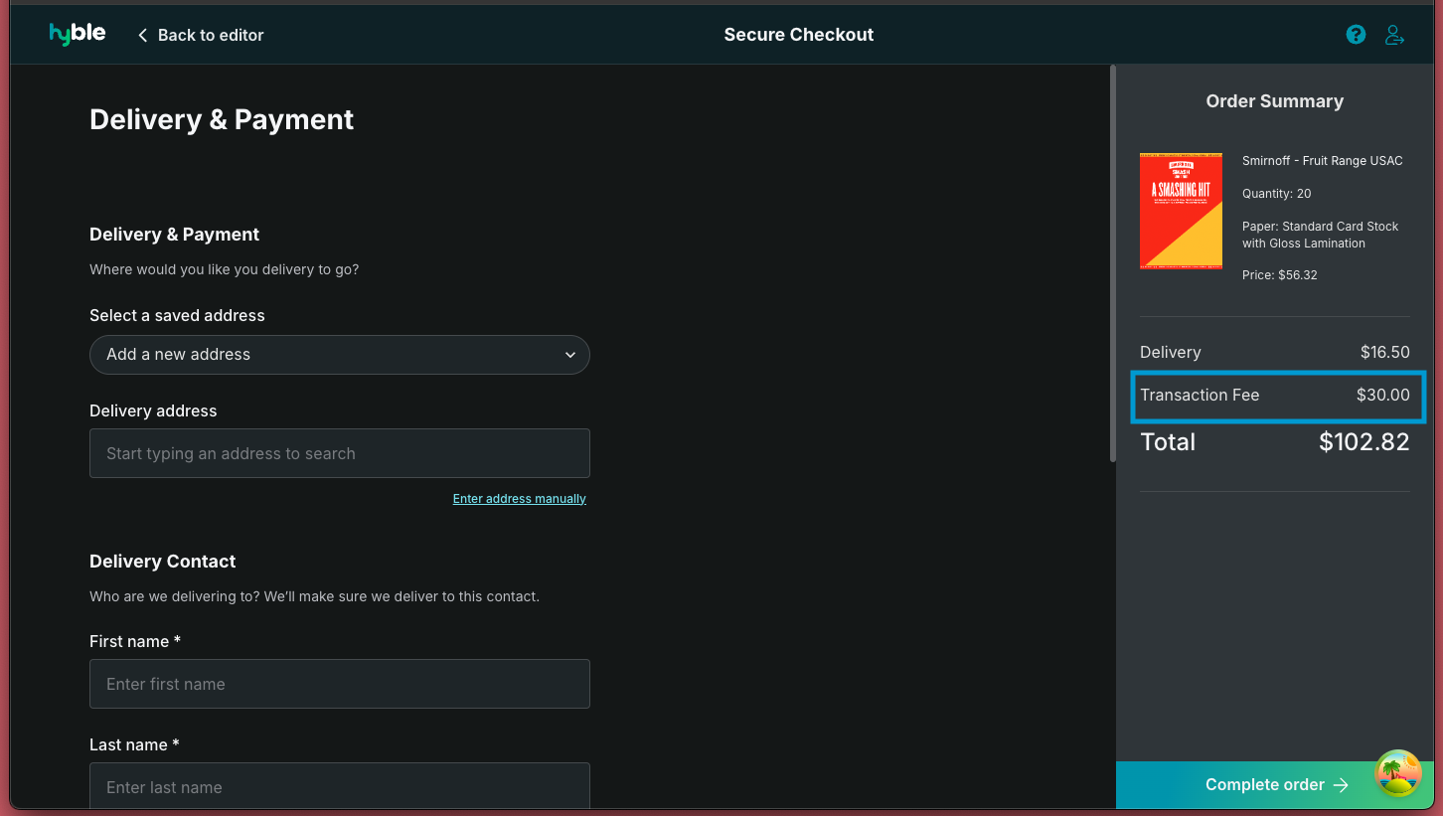Click the Enter last name field

[x=339, y=787]
